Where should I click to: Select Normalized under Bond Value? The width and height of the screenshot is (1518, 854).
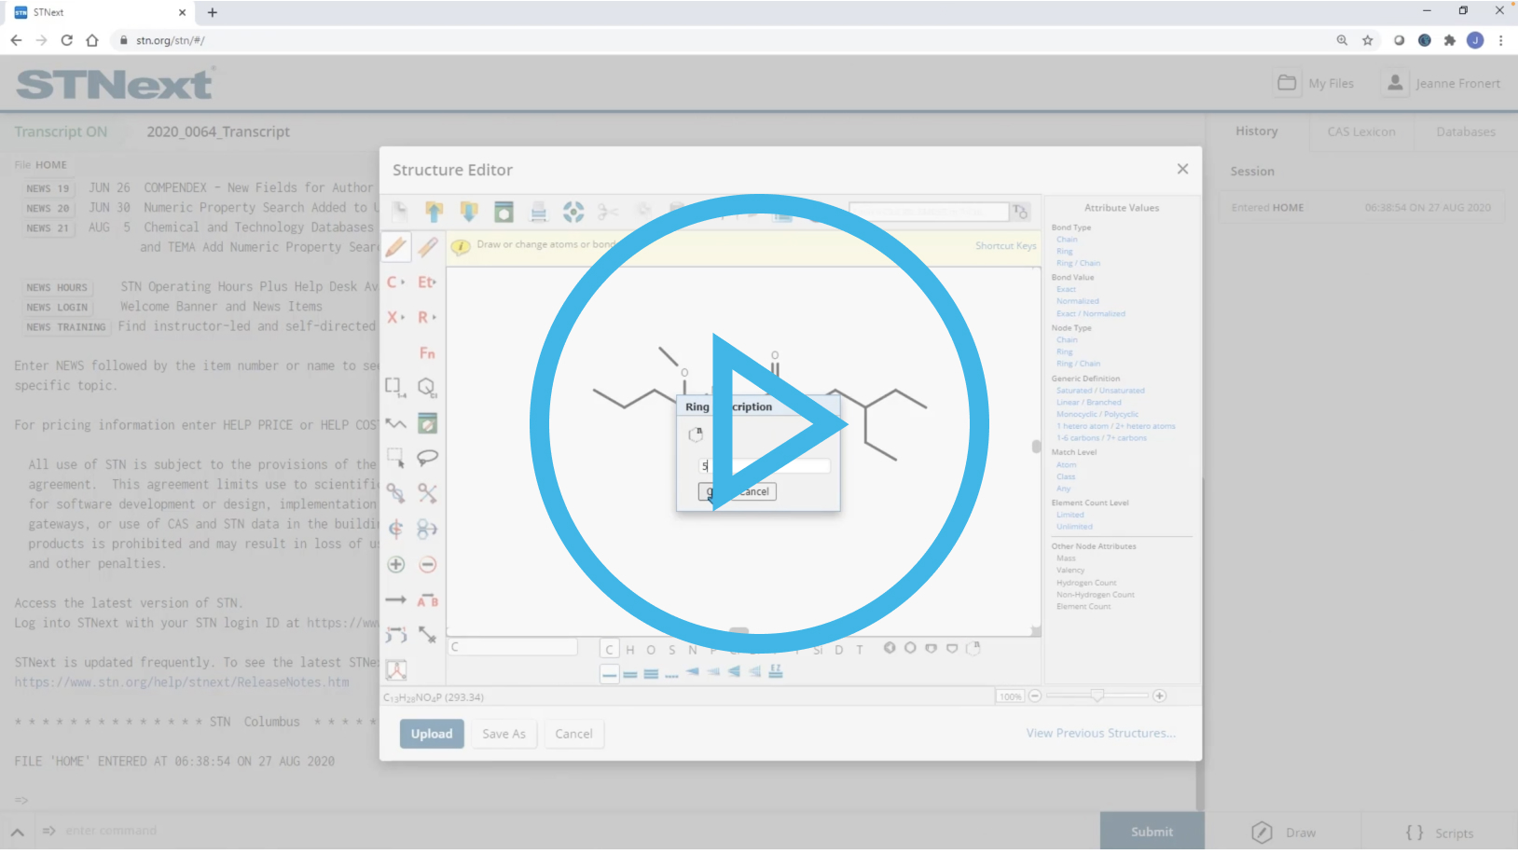[x=1077, y=301]
